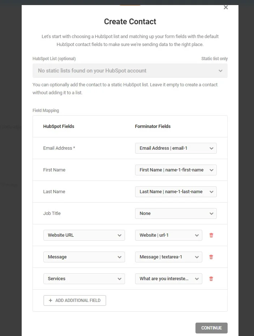Image resolution: width=254 pixels, height=336 pixels.
Task: Delete the Website URL mapping row
Action: [211, 235]
